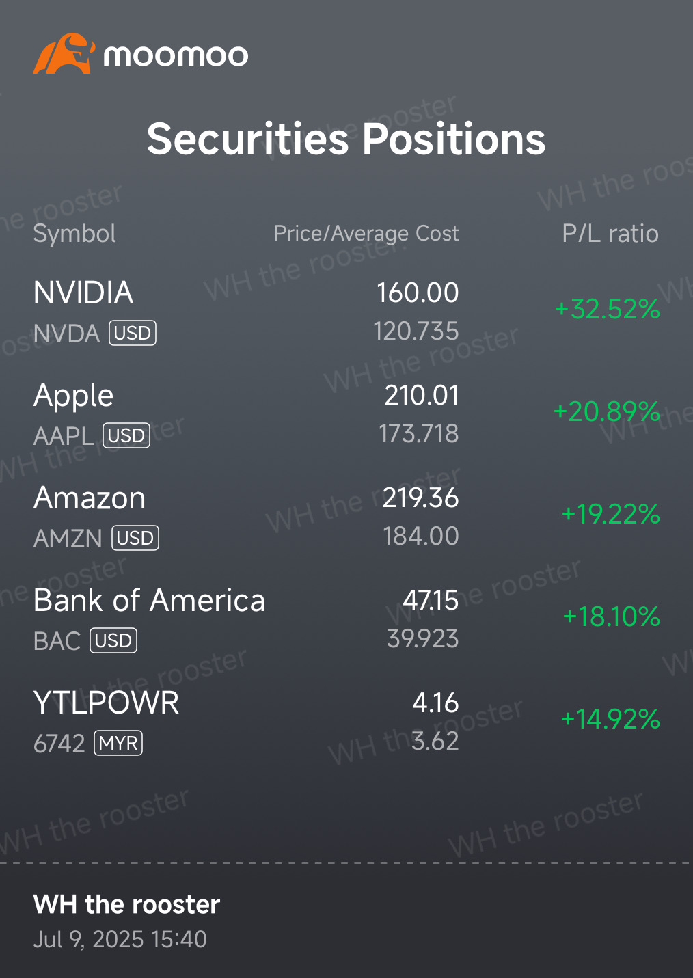This screenshot has width=693, height=978.
Task: Select the MYR currency badge for 6742
Action: (x=119, y=743)
